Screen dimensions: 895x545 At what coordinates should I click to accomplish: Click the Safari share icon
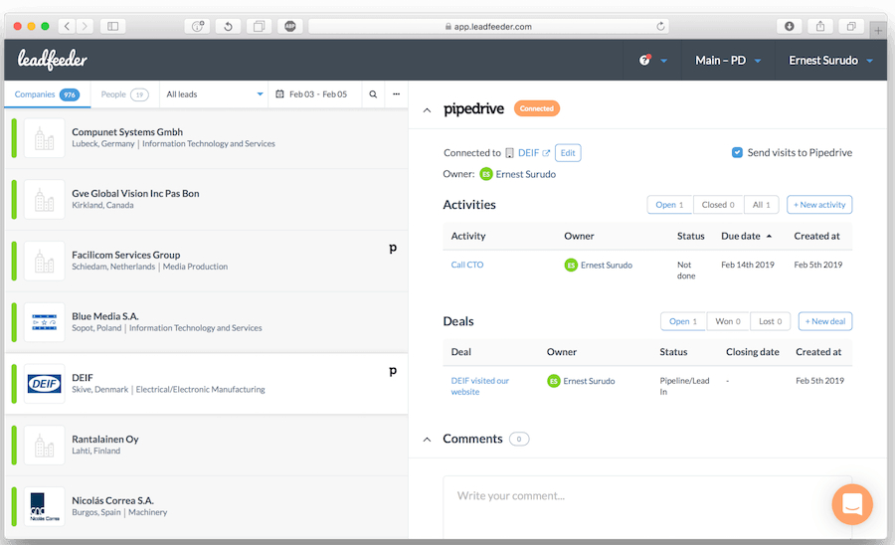[x=820, y=26]
